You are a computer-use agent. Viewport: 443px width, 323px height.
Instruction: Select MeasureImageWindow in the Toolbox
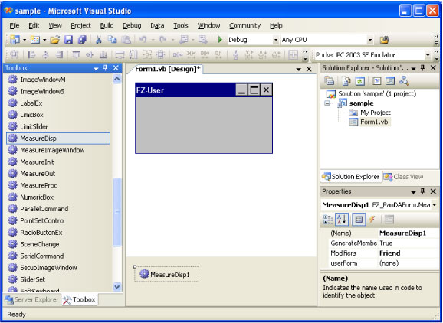(58, 150)
